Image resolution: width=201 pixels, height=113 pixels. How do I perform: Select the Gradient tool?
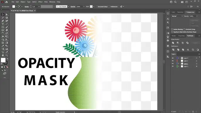click(7, 43)
